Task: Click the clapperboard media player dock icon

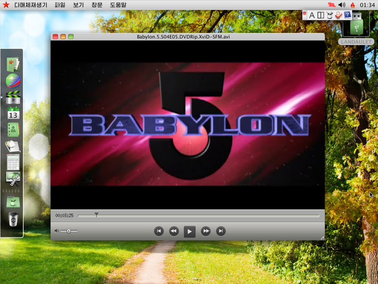Action: pyautogui.click(x=13, y=97)
